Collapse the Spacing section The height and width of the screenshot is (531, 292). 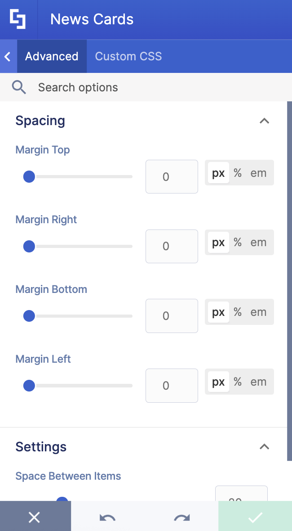coord(265,121)
